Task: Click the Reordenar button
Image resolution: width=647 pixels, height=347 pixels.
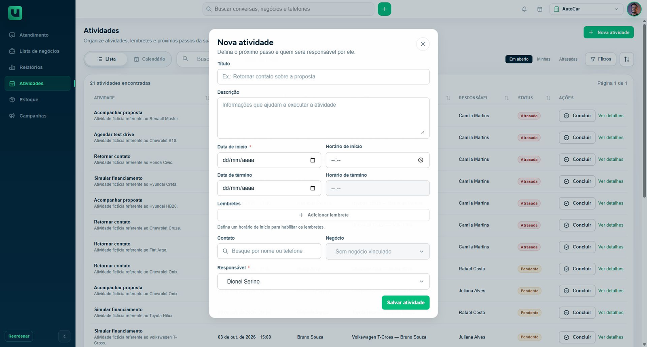Action: [x=19, y=336]
